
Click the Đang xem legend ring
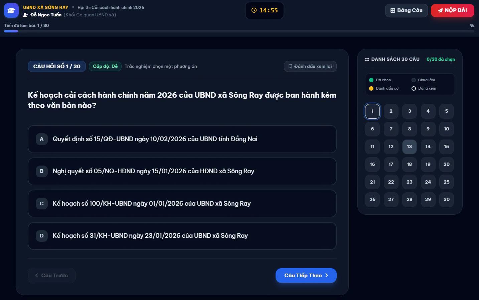[x=414, y=89]
